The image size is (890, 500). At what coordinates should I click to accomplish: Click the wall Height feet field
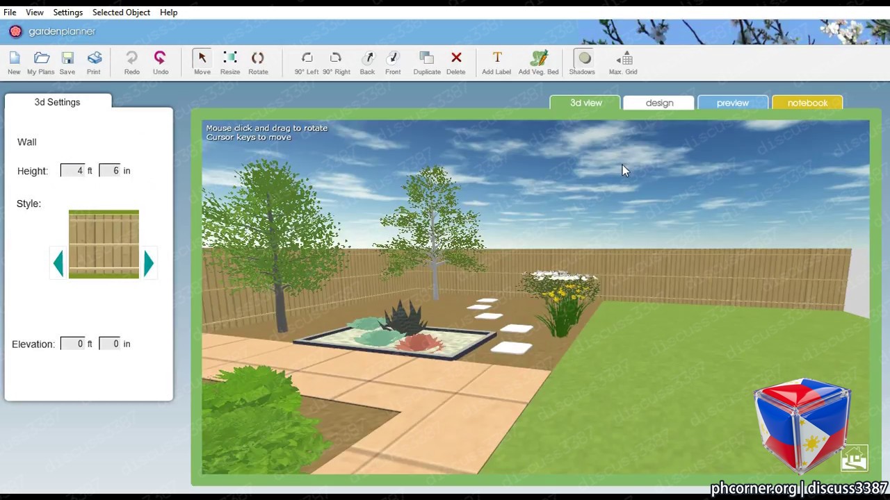72,170
